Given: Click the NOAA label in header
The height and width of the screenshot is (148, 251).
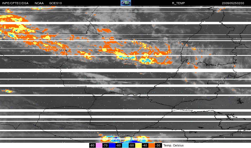Looking at the screenshot, I should [39, 3].
